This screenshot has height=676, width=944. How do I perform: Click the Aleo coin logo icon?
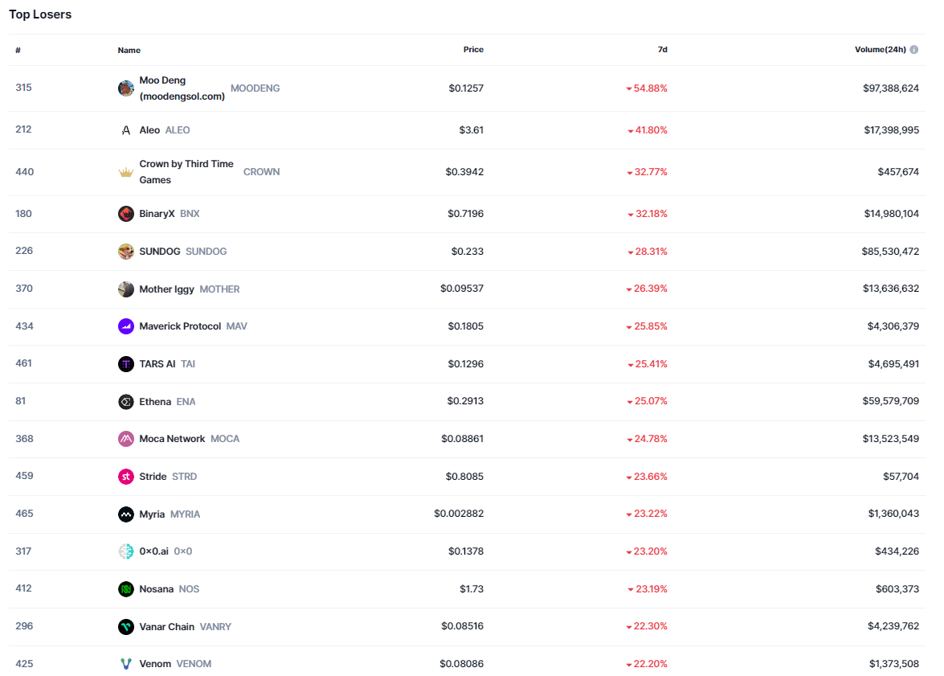[x=125, y=130]
